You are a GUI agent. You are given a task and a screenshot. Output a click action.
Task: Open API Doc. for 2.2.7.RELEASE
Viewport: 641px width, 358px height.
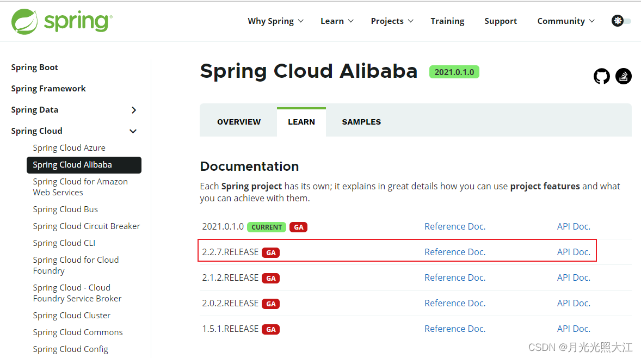(x=574, y=252)
